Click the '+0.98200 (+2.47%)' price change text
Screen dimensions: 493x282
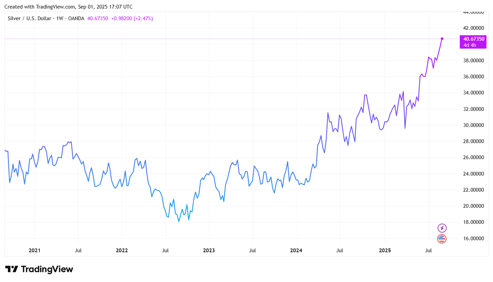coord(131,18)
